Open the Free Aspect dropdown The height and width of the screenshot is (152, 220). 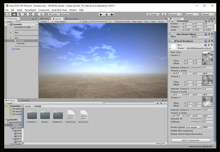pos(68,22)
